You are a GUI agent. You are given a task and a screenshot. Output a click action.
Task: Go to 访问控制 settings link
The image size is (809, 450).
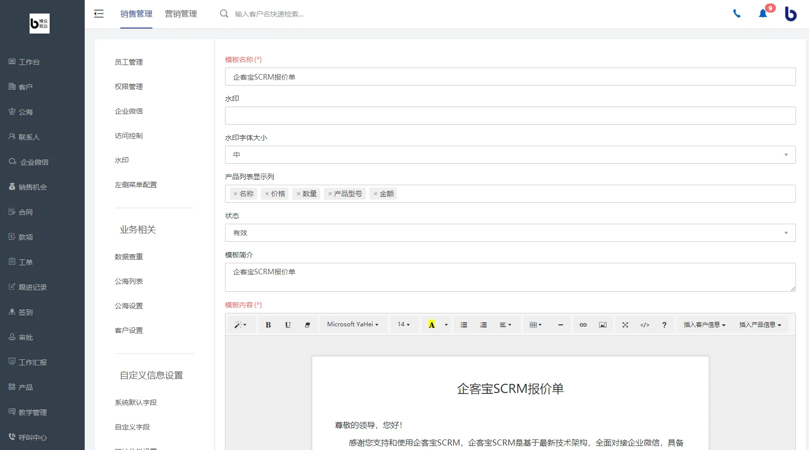[x=129, y=136]
